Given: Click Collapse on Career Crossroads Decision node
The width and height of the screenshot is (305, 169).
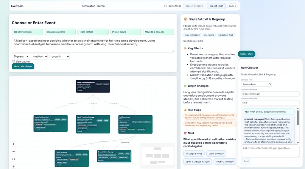Looking at the screenshot, I should point(106,84).
